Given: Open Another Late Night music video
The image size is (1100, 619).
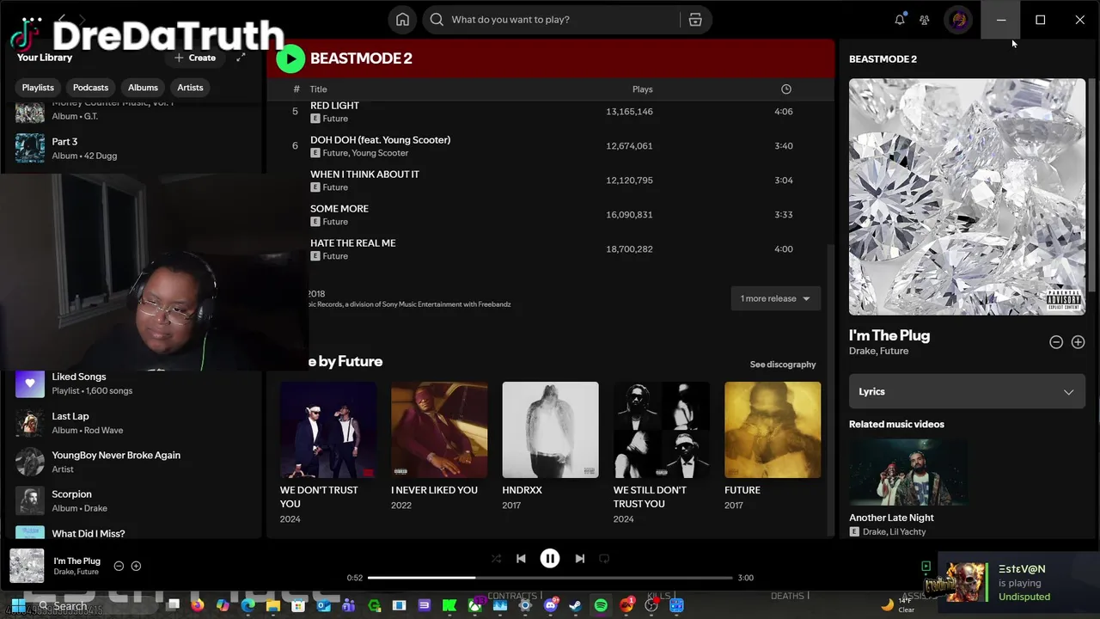Looking at the screenshot, I should pos(908,472).
